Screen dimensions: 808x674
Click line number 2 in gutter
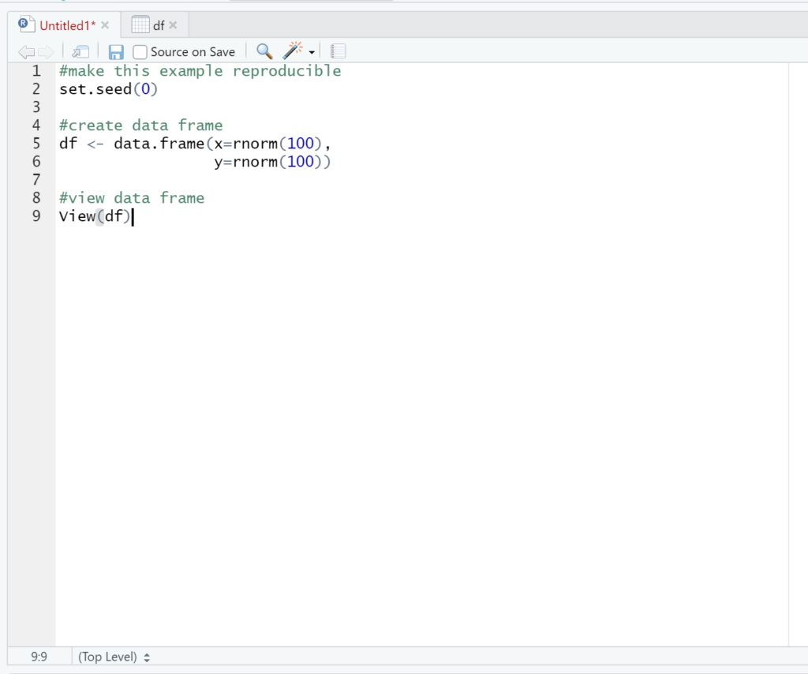coord(36,89)
